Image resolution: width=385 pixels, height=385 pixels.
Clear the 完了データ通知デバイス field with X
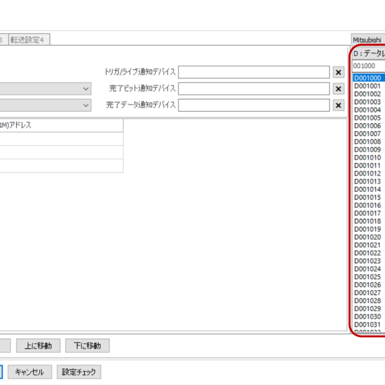tap(339, 105)
